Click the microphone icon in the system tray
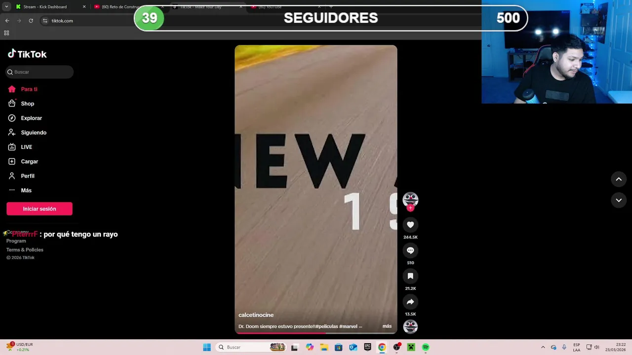The image size is (632, 355). tap(564, 347)
